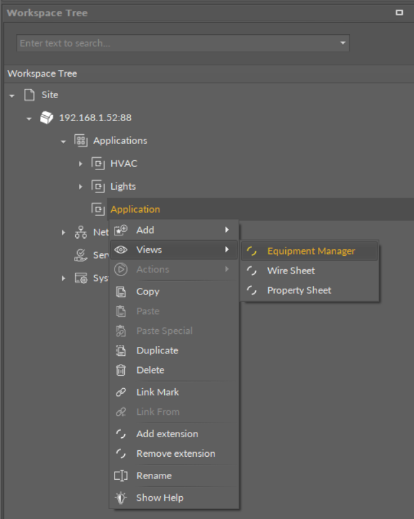
Task: Choose Rename from the context menu
Action: 154,476
